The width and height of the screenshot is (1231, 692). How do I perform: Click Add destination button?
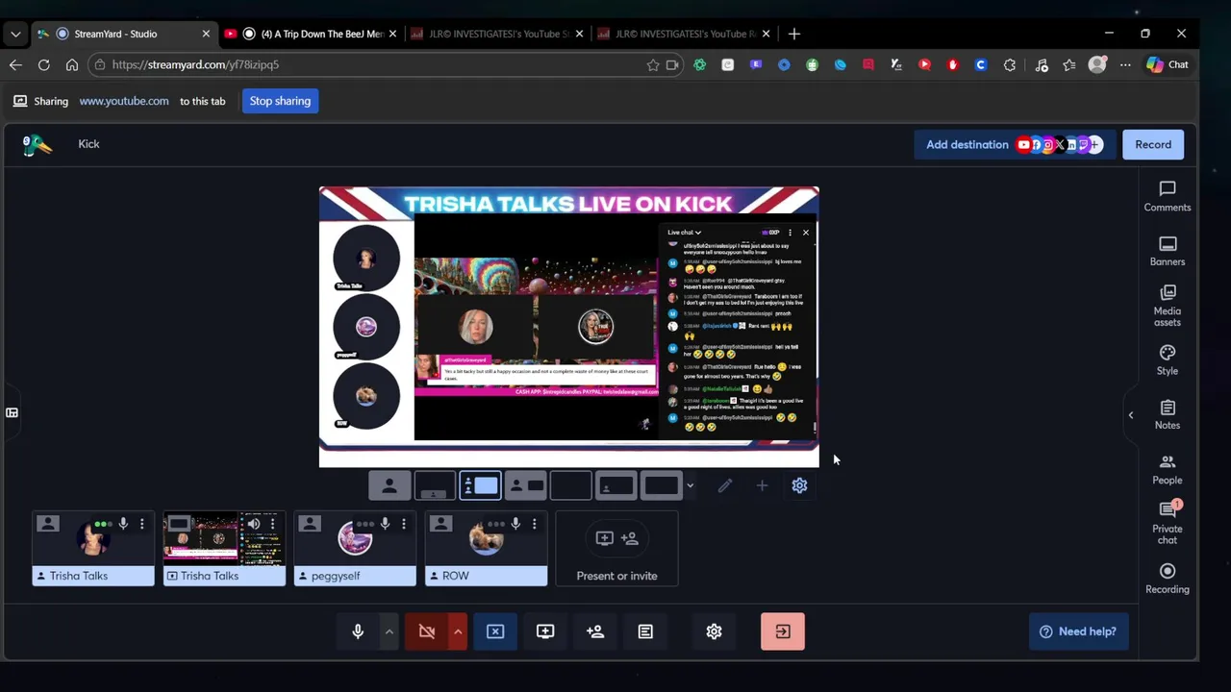[1015, 144]
